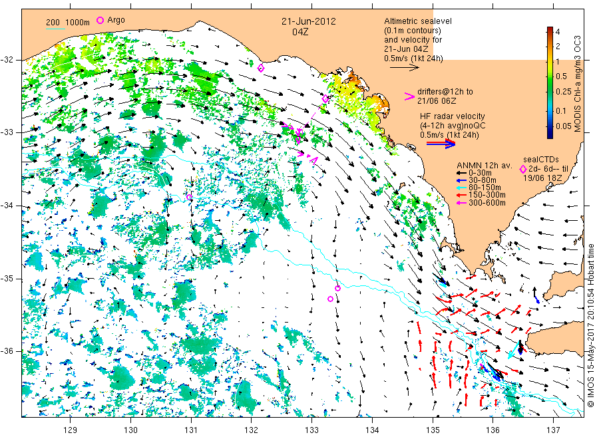Click the cyan 80-150m ANMN legend arrow
Screen dimensions: 599x439
tap(461, 188)
